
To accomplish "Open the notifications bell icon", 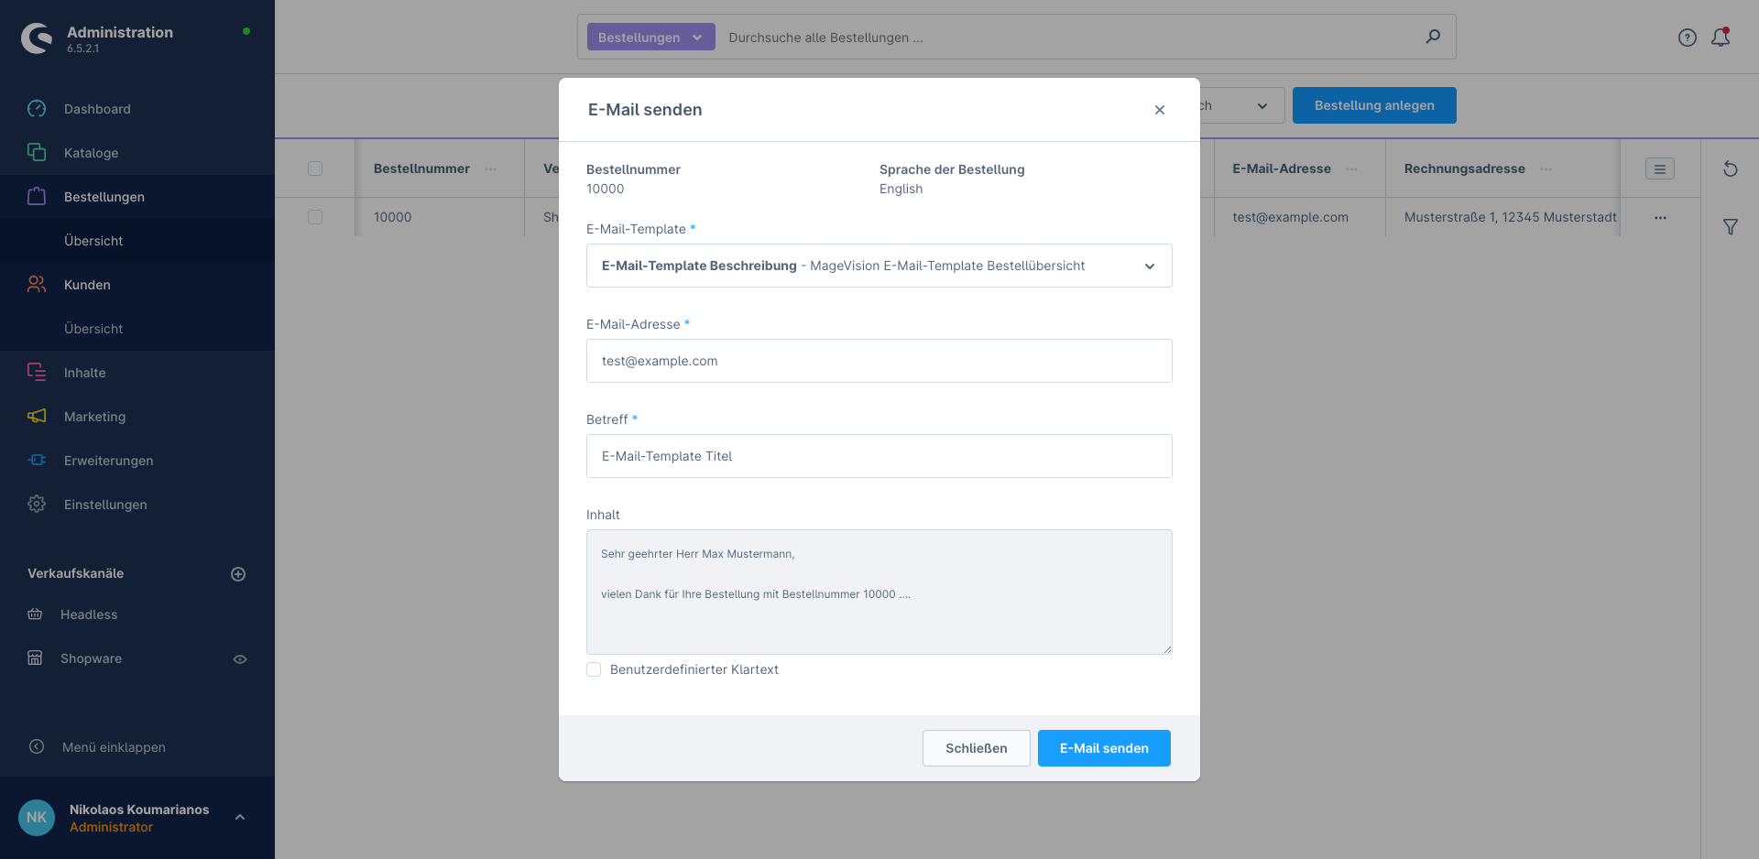I will click(1721, 38).
